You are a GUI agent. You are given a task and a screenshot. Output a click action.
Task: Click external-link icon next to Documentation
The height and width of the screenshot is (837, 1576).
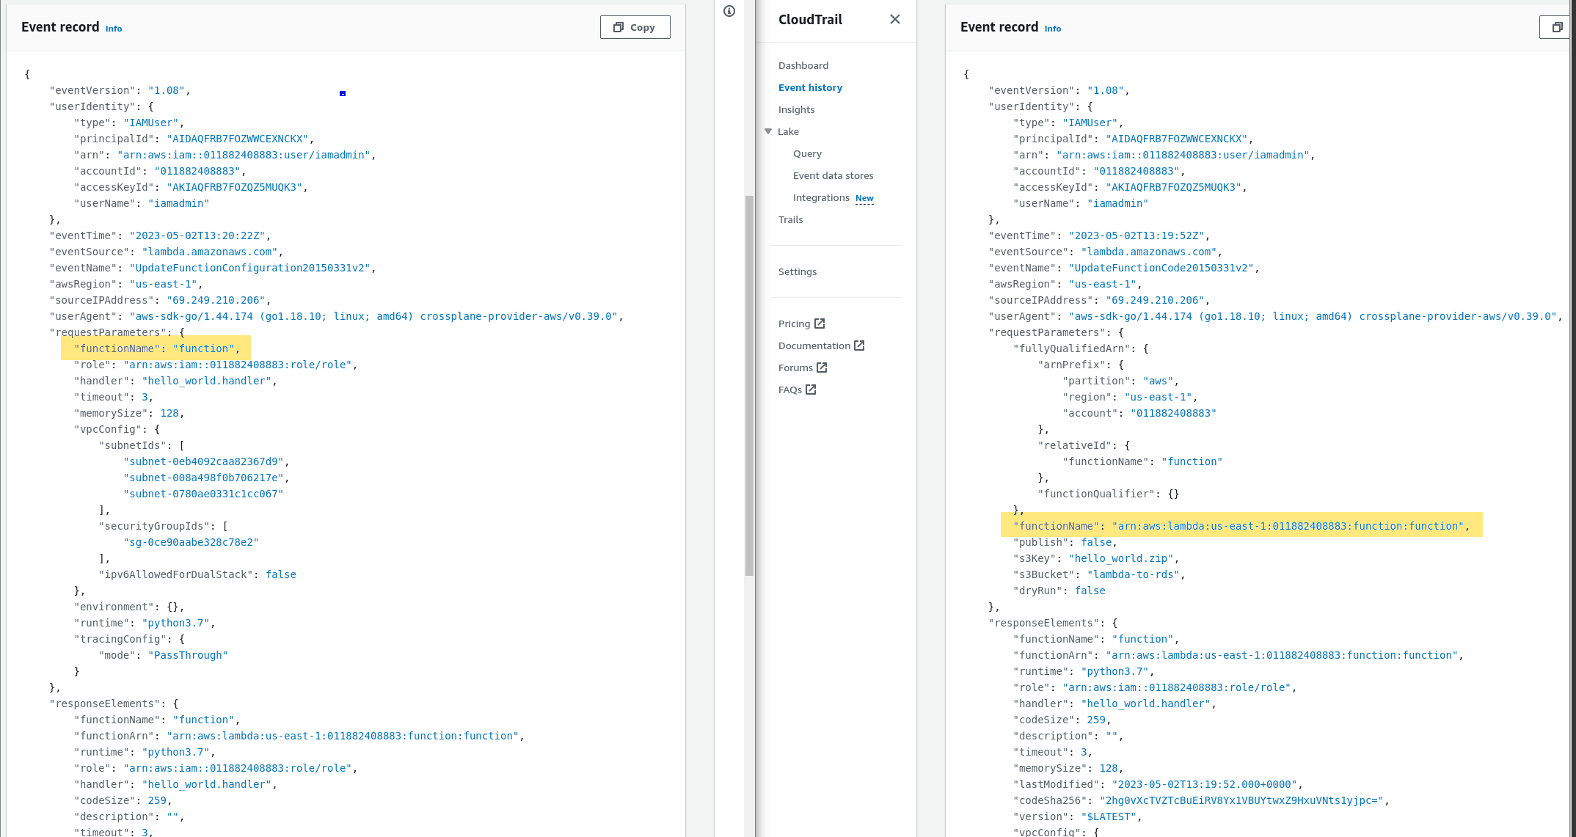tap(859, 346)
